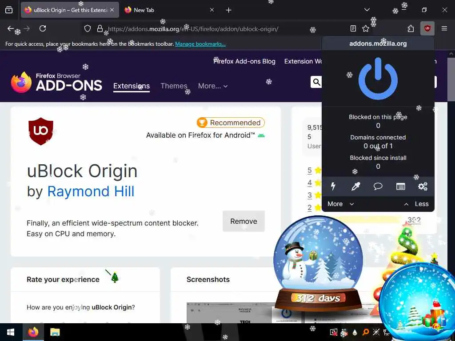This screenshot has height=341, width=455.
Task: Expand the More section in uBlock popup
Action: tap(341, 204)
